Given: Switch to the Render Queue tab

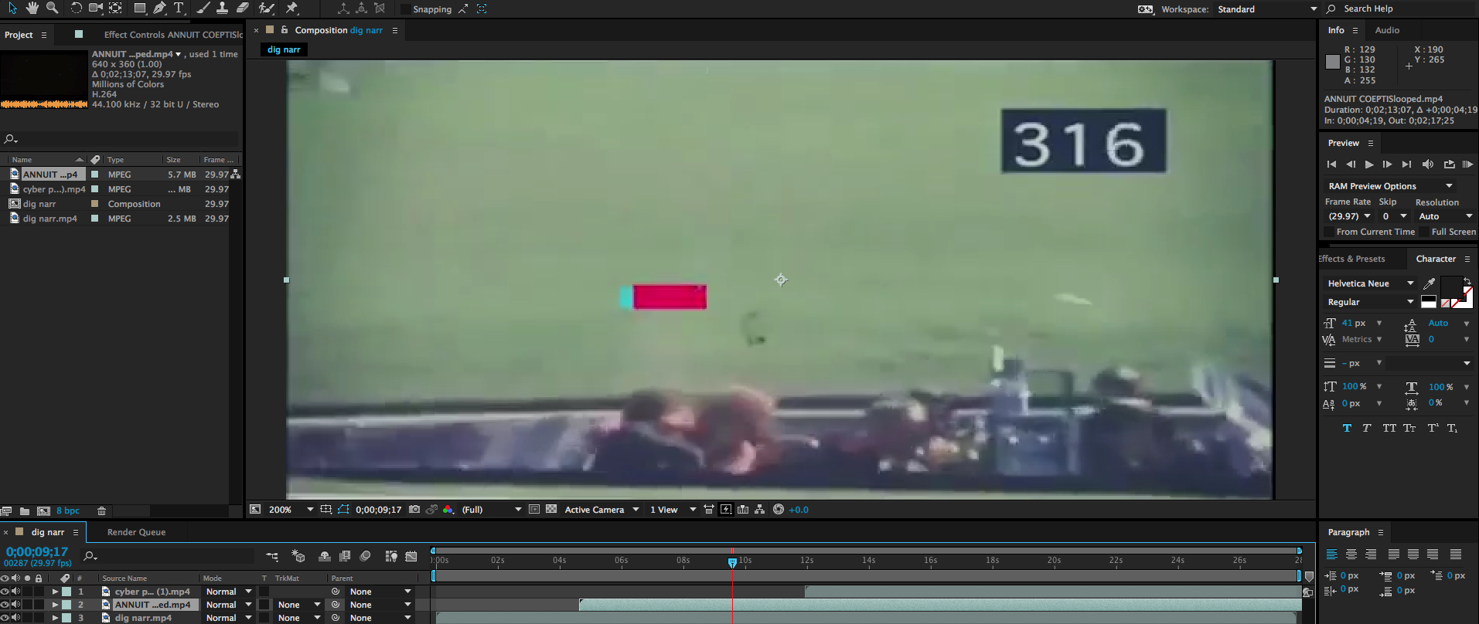Looking at the screenshot, I should point(136,532).
